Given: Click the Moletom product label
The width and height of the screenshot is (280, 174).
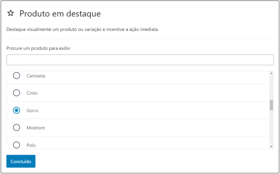Looking at the screenshot, I should 36,128.
